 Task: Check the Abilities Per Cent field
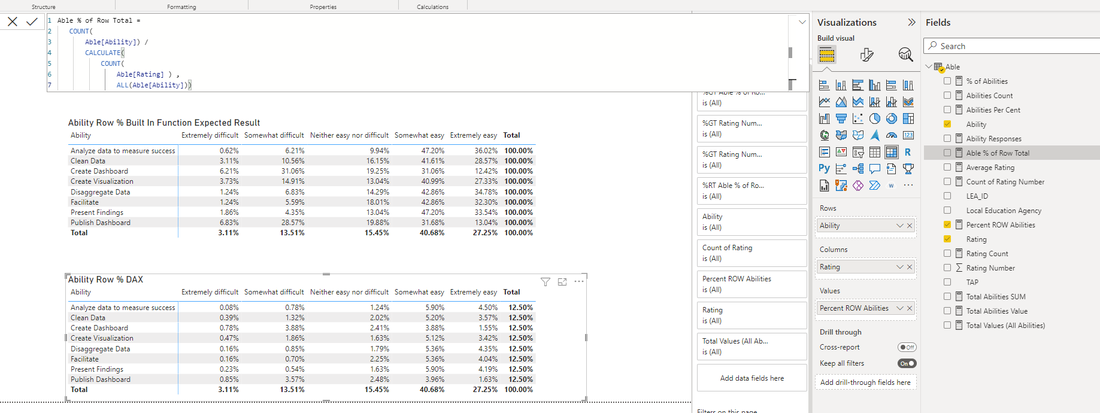click(947, 110)
